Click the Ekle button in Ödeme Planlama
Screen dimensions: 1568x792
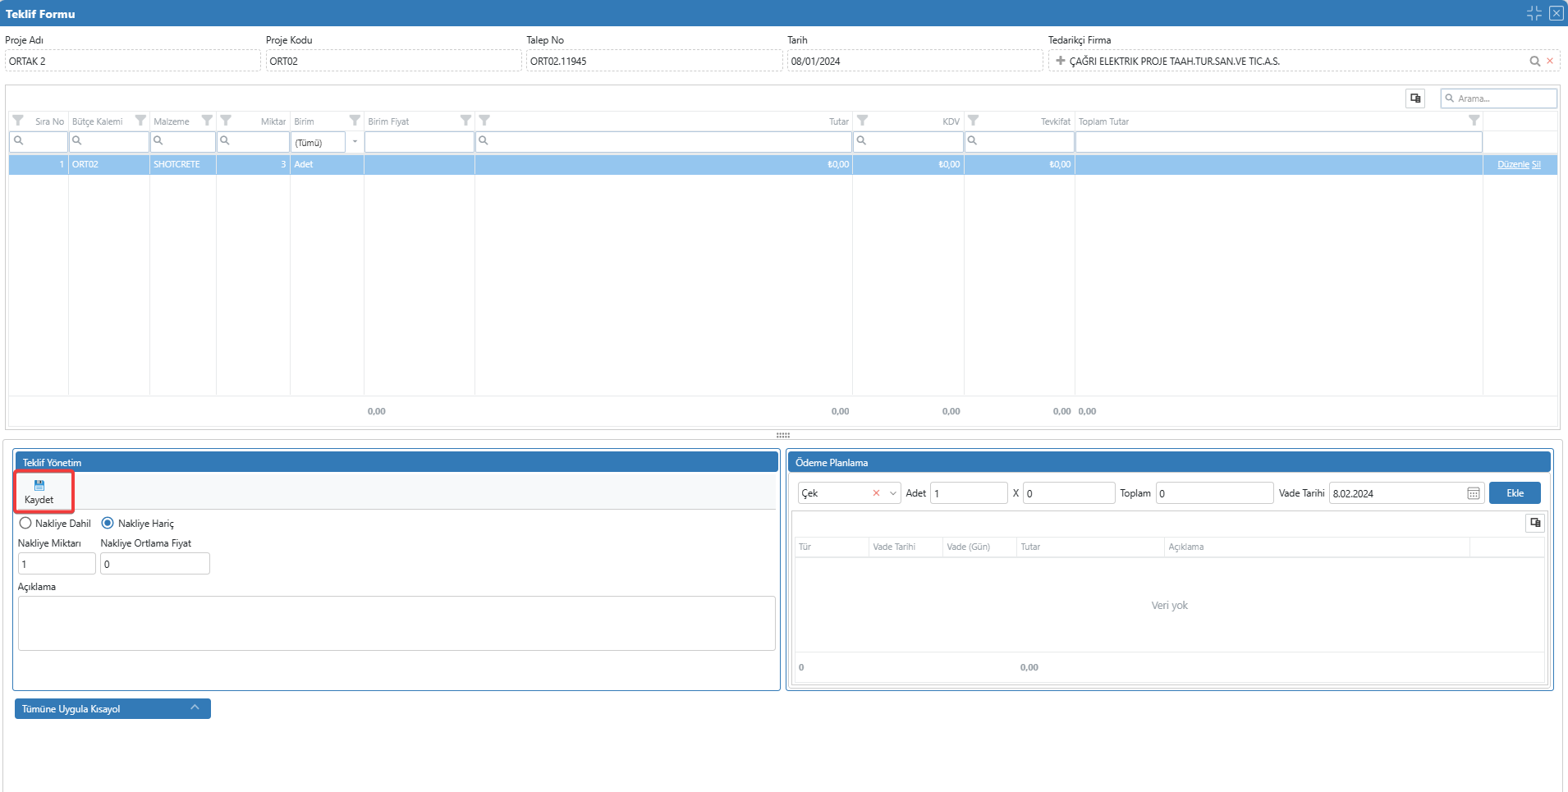coord(1515,493)
